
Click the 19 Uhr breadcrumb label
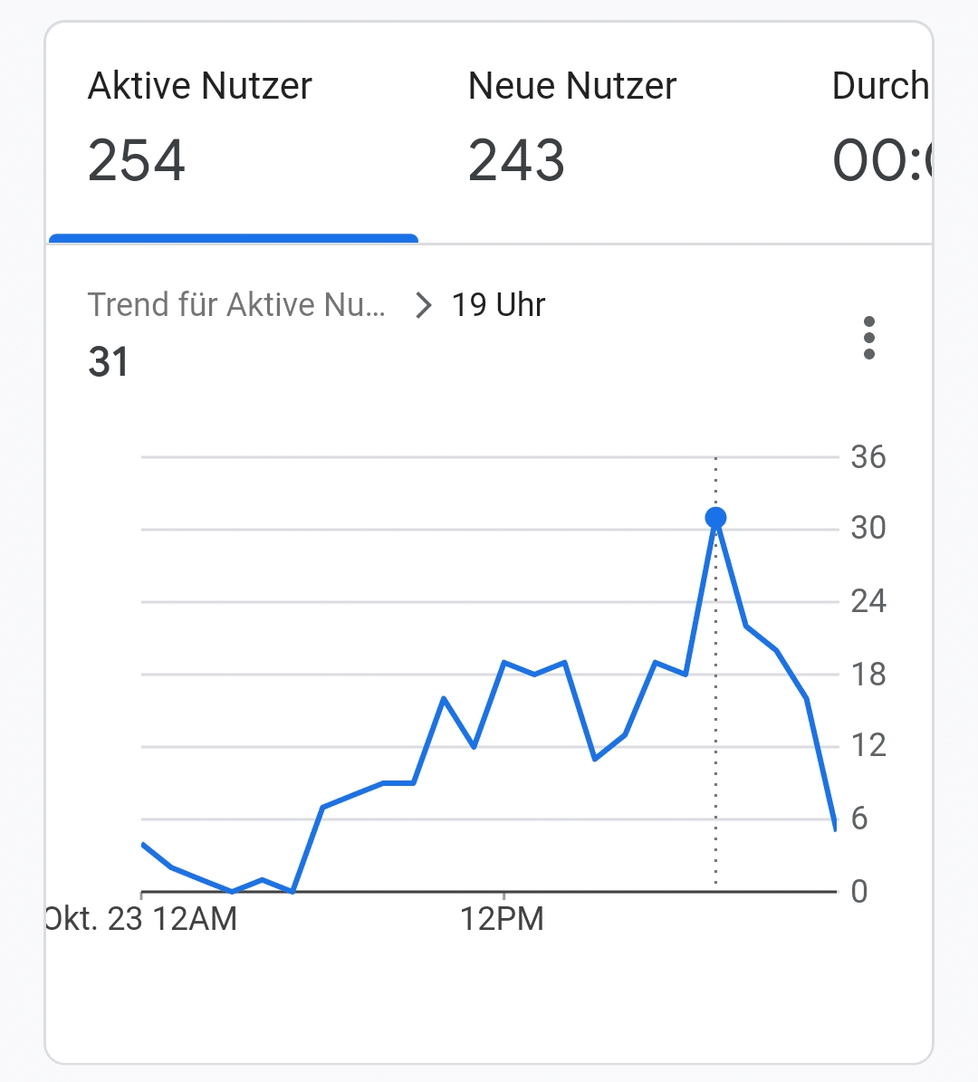498,305
